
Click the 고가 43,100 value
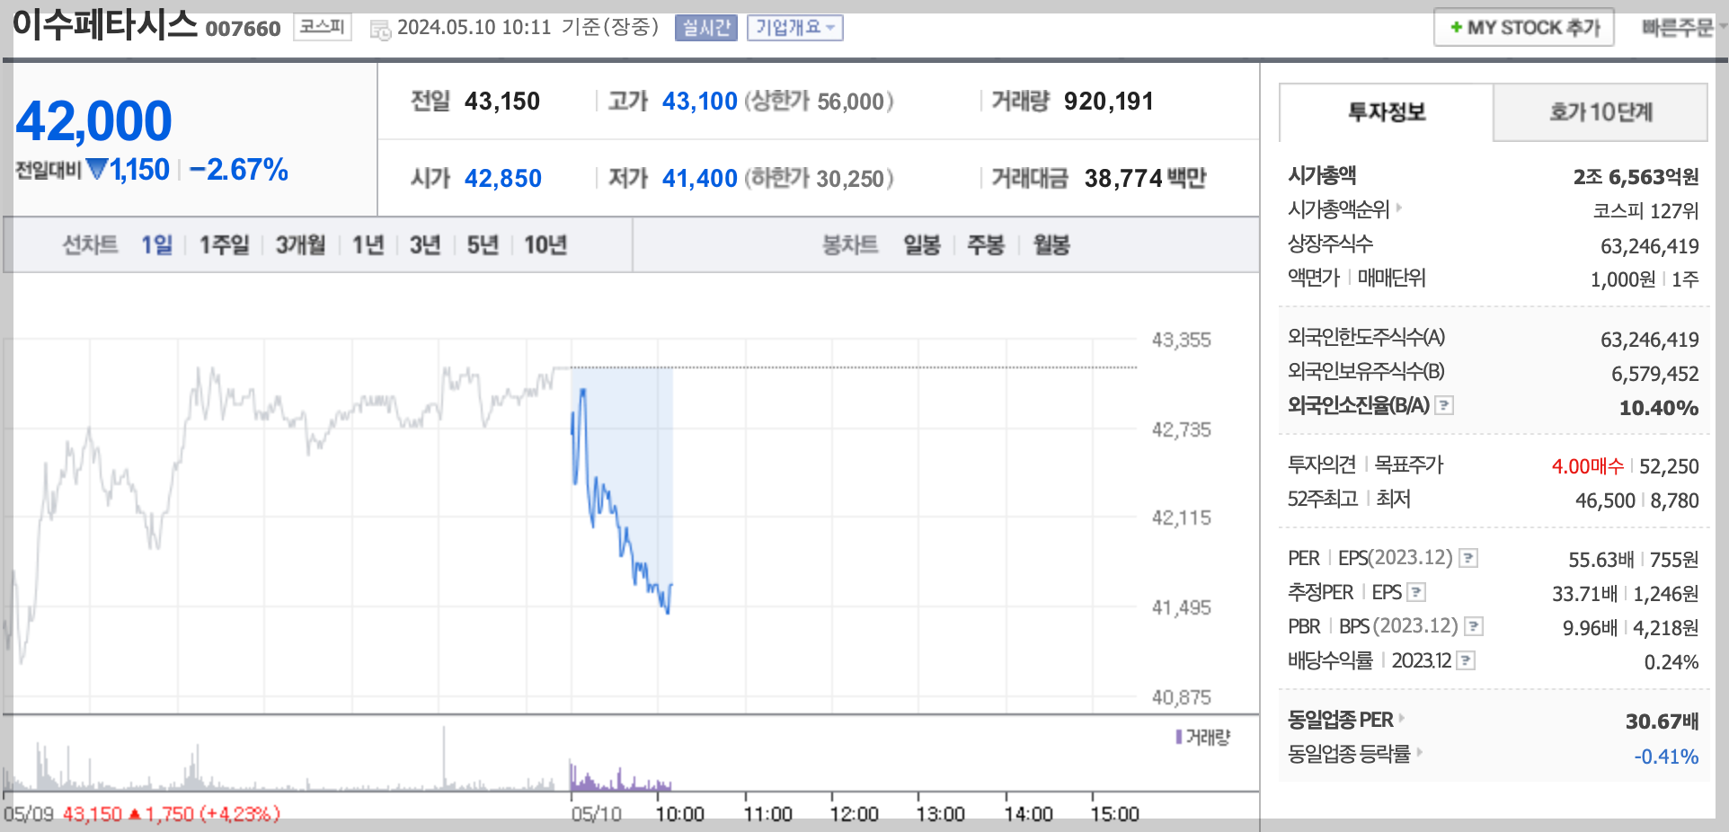click(x=699, y=101)
